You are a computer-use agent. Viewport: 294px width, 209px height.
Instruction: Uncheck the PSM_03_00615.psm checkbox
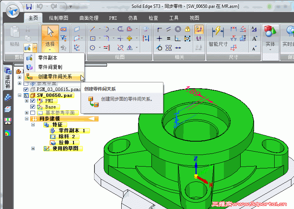pyautogui.click(x=26, y=89)
